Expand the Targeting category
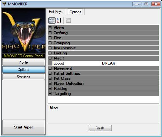The width and height of the screenshot is (162, 137). pyautogui.click(x=50, y=94)
